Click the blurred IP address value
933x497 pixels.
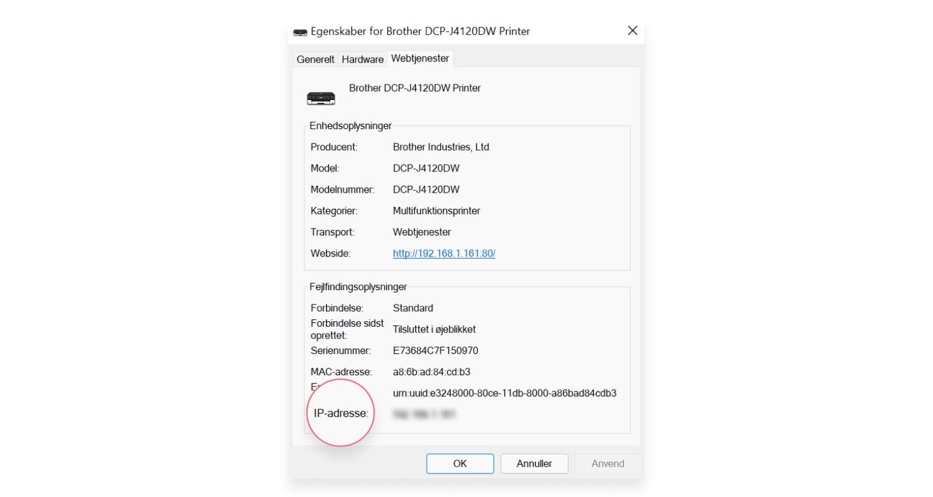[x=425, y=414]
